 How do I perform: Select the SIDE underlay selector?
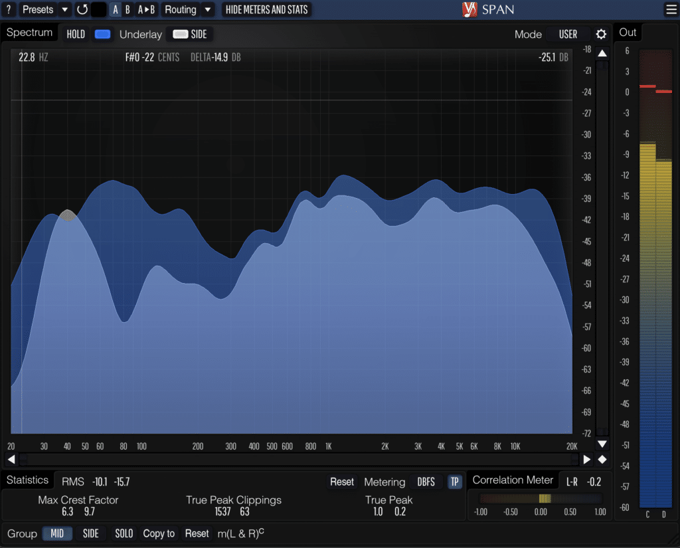pos(190,35)
